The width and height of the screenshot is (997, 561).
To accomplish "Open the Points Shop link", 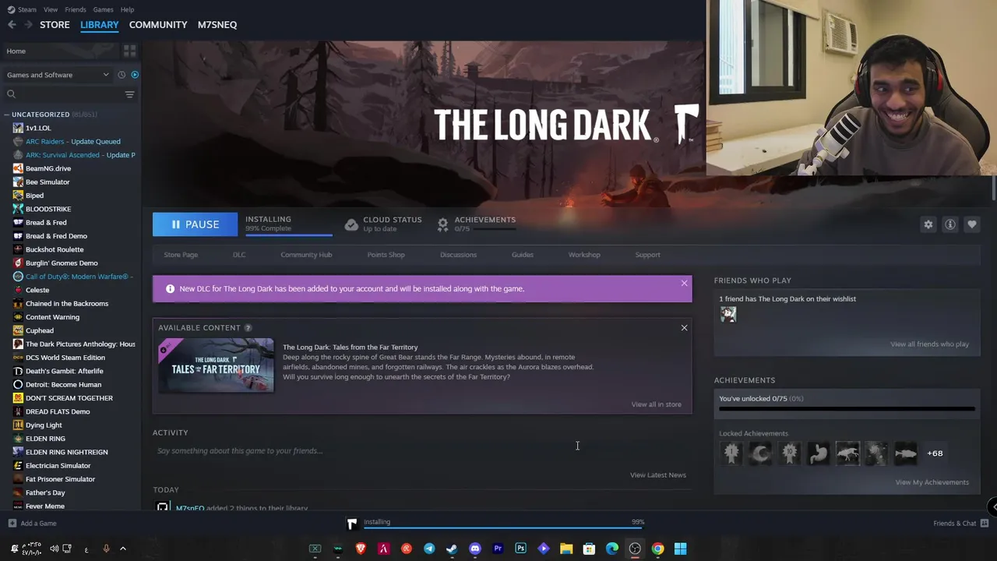I will click(x=386, y=255).
